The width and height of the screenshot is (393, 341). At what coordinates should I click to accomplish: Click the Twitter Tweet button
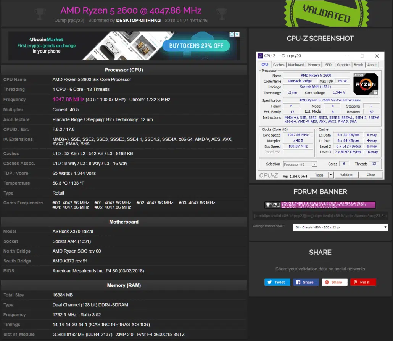point(277,282)
